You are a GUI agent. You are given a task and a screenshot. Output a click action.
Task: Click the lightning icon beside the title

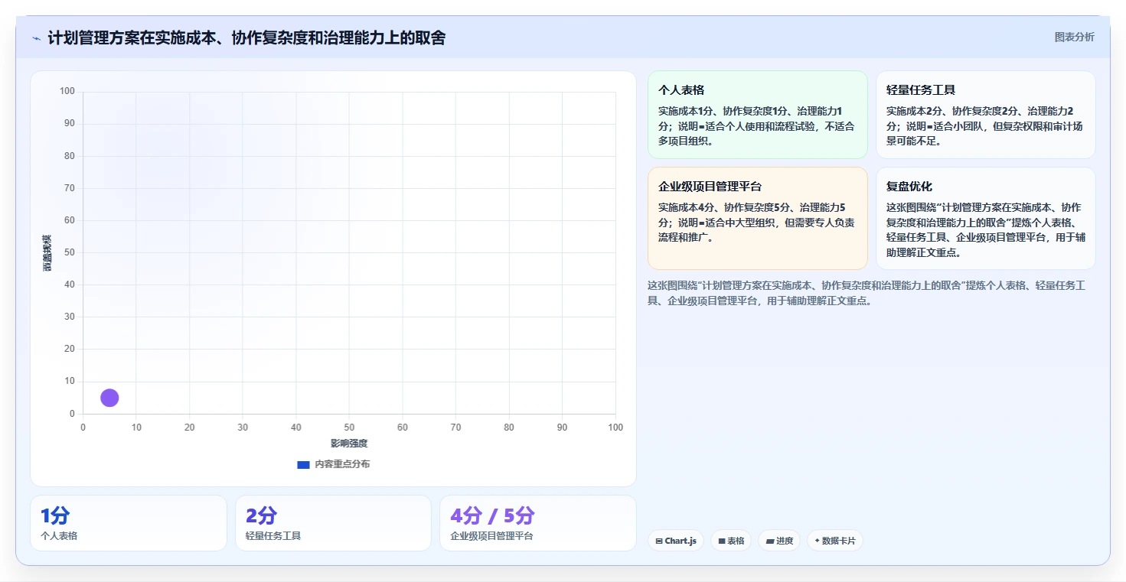click(x=36, y=38)
